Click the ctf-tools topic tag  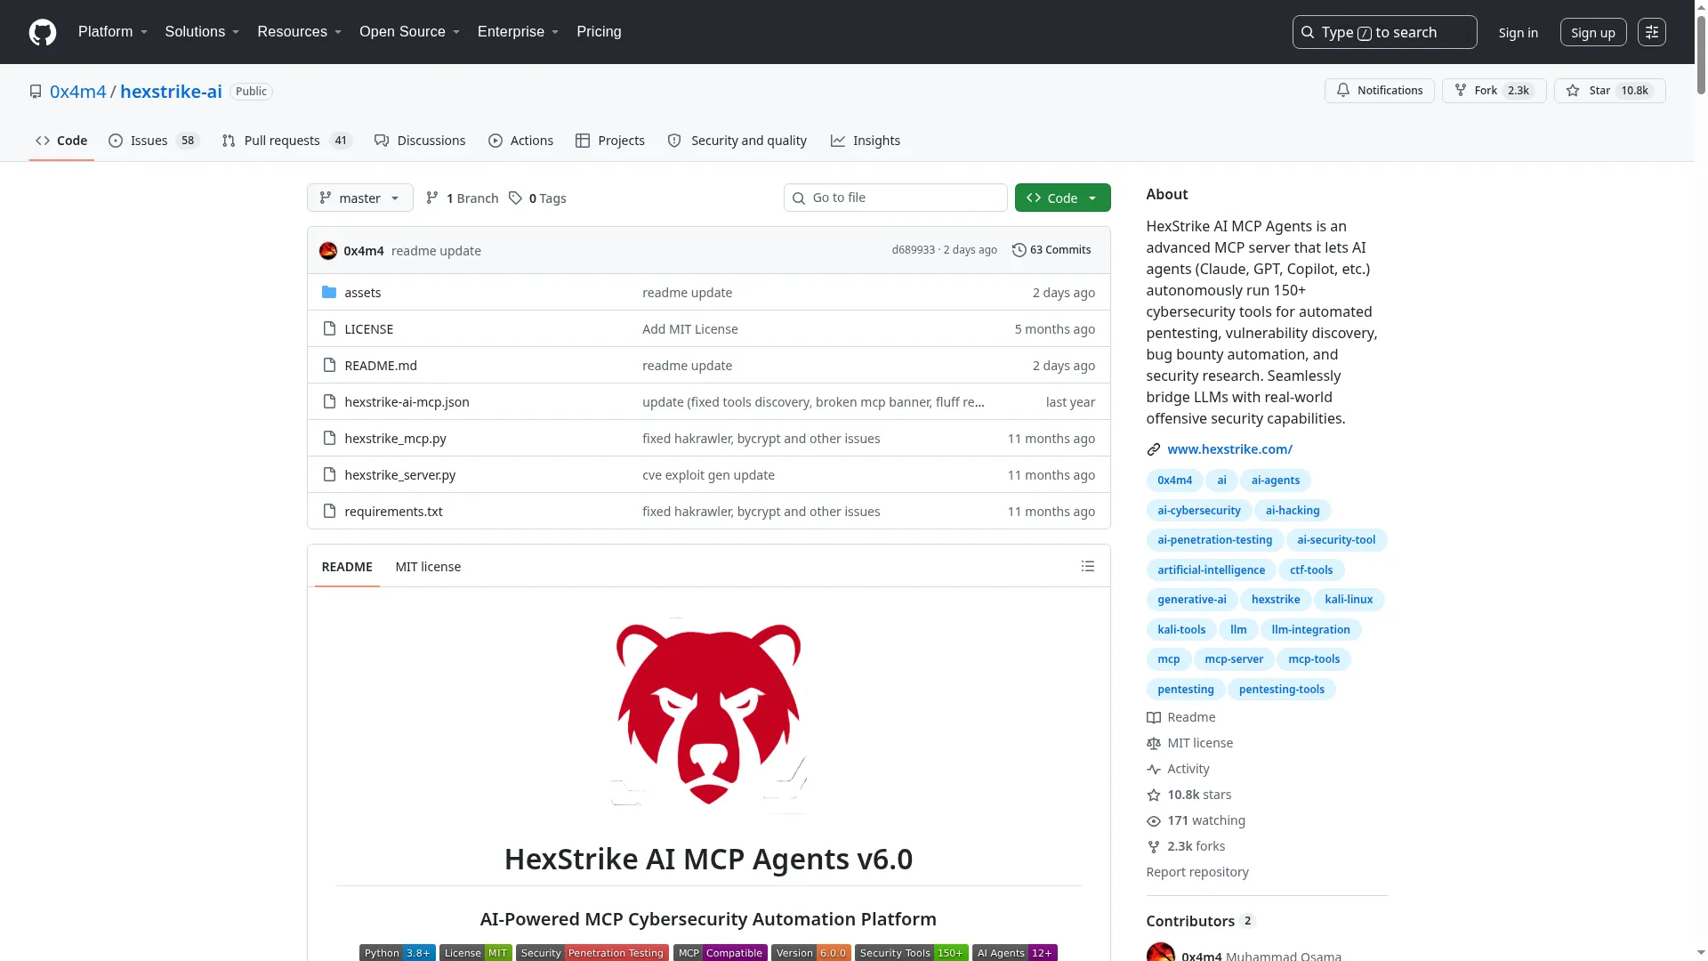click(x=1311, y=570)
